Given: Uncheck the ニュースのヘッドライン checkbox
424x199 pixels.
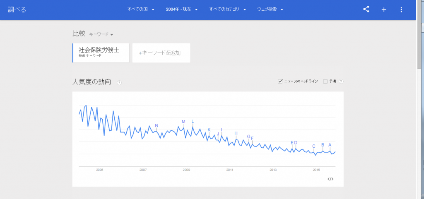Looking at the screenshot, I should pyautogui.click(x=280, y=82).
